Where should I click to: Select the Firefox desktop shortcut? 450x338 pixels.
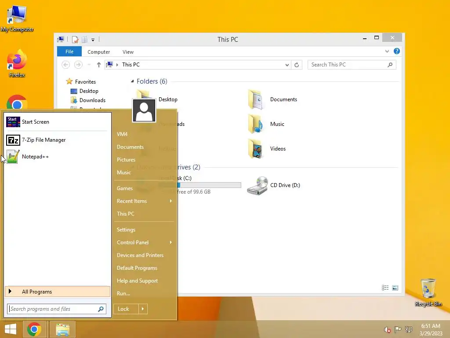[17, 64]
